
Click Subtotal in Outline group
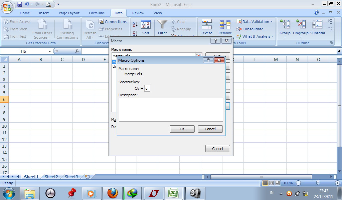pos(318,27)
